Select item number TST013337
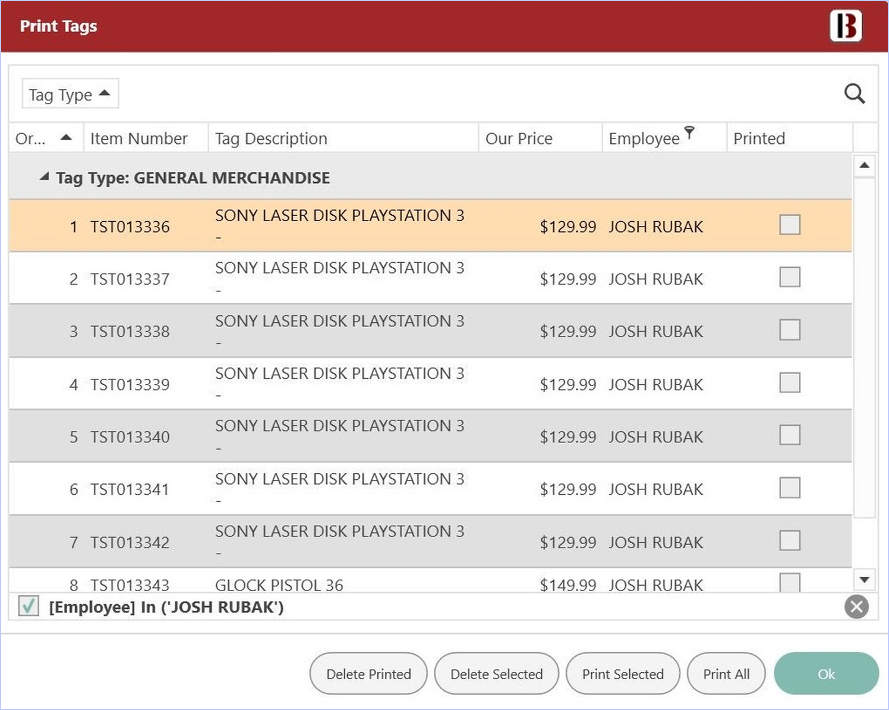 (x=130, y=279)
